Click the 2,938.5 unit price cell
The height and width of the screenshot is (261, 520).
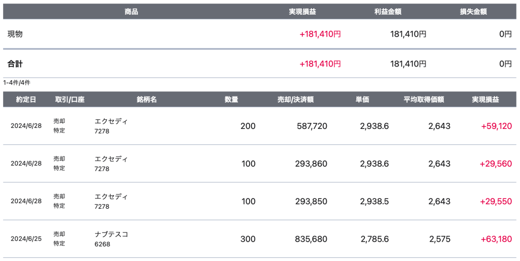(374, 202)
